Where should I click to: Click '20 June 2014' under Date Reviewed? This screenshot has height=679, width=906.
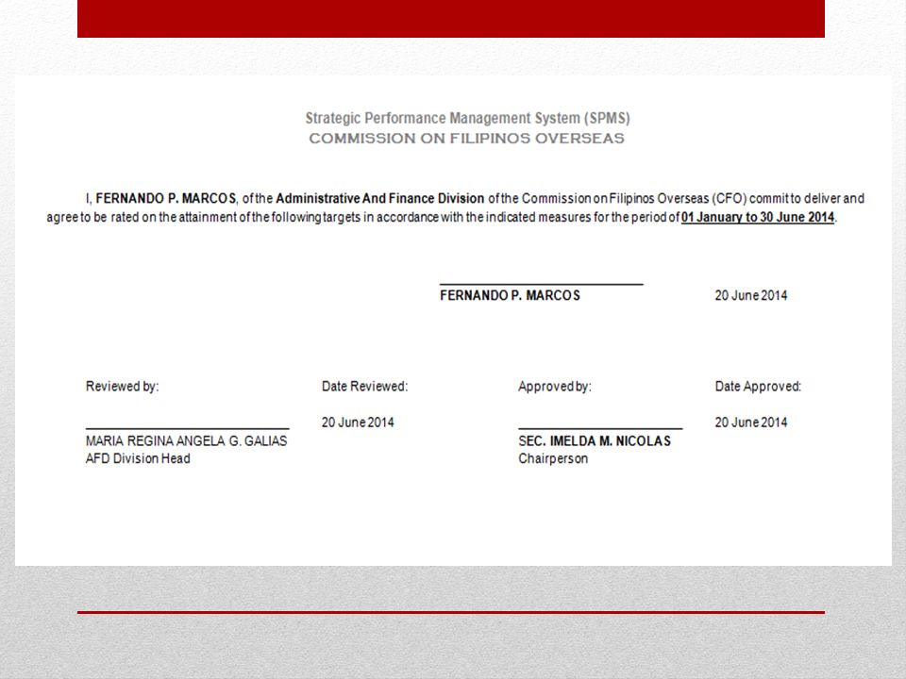pyautogui.click(x=358, y=422)
